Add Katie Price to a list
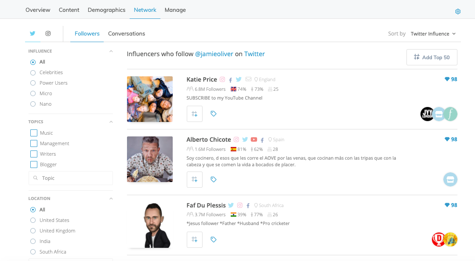The image size is (475, 261). click(195, 114)
